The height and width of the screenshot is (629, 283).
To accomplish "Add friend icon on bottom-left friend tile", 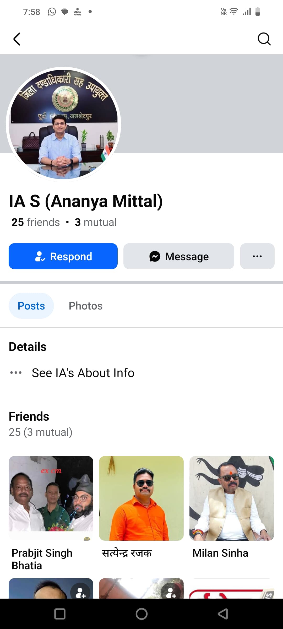I will coord(80,592).
